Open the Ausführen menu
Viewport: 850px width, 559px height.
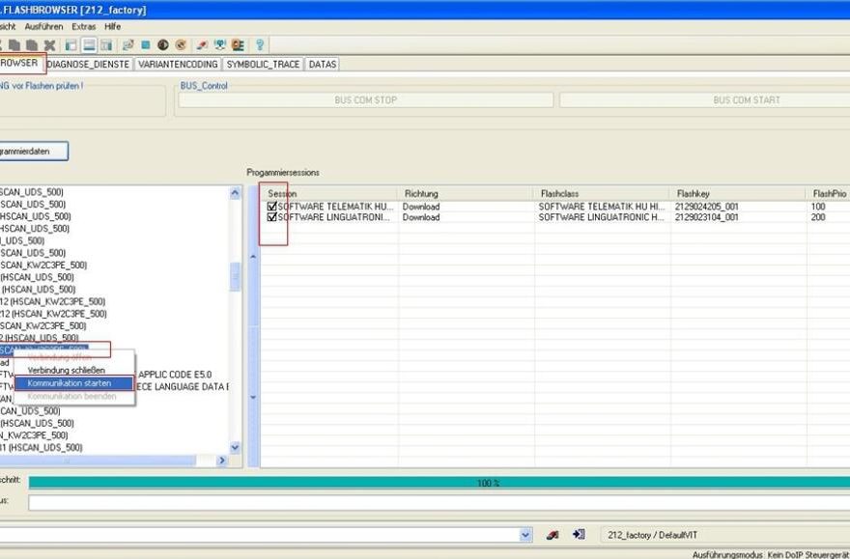pos(43,26)
